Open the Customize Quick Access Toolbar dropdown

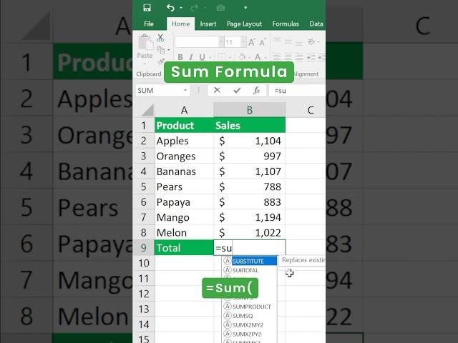[245, 8]
